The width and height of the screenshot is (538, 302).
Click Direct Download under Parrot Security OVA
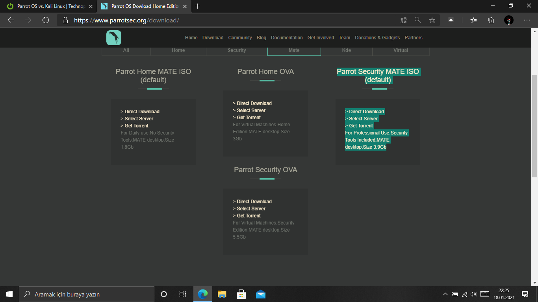point(252,202)
